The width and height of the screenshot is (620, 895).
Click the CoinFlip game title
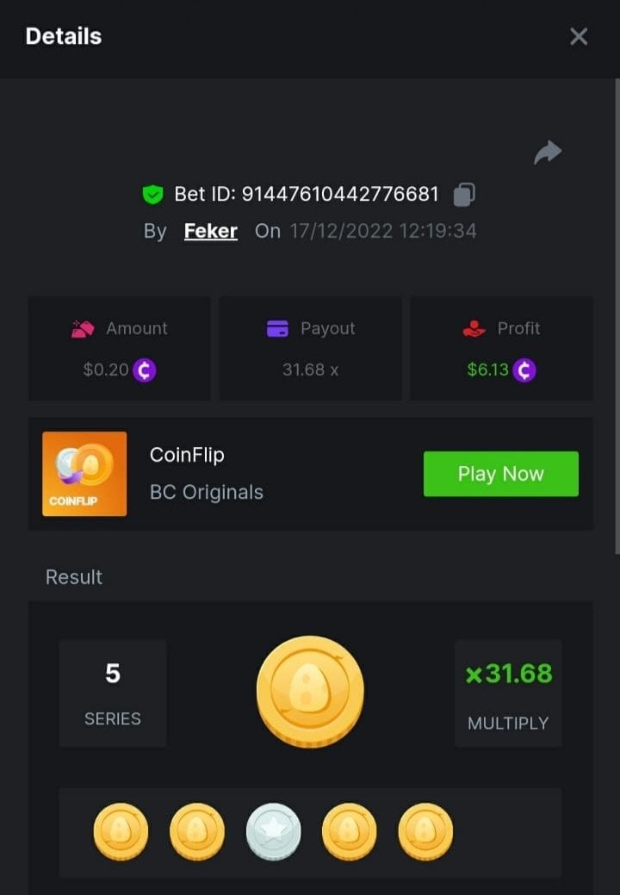187,455
